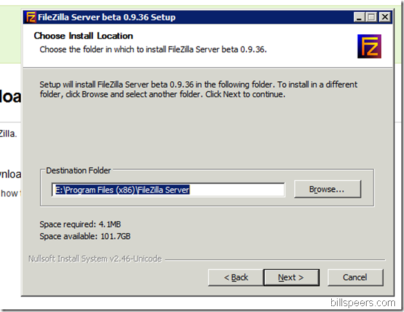The image size is (404, 312).
Task: Click the 'Space available: 101.7GB' text
Action: [x=85, y=236]
